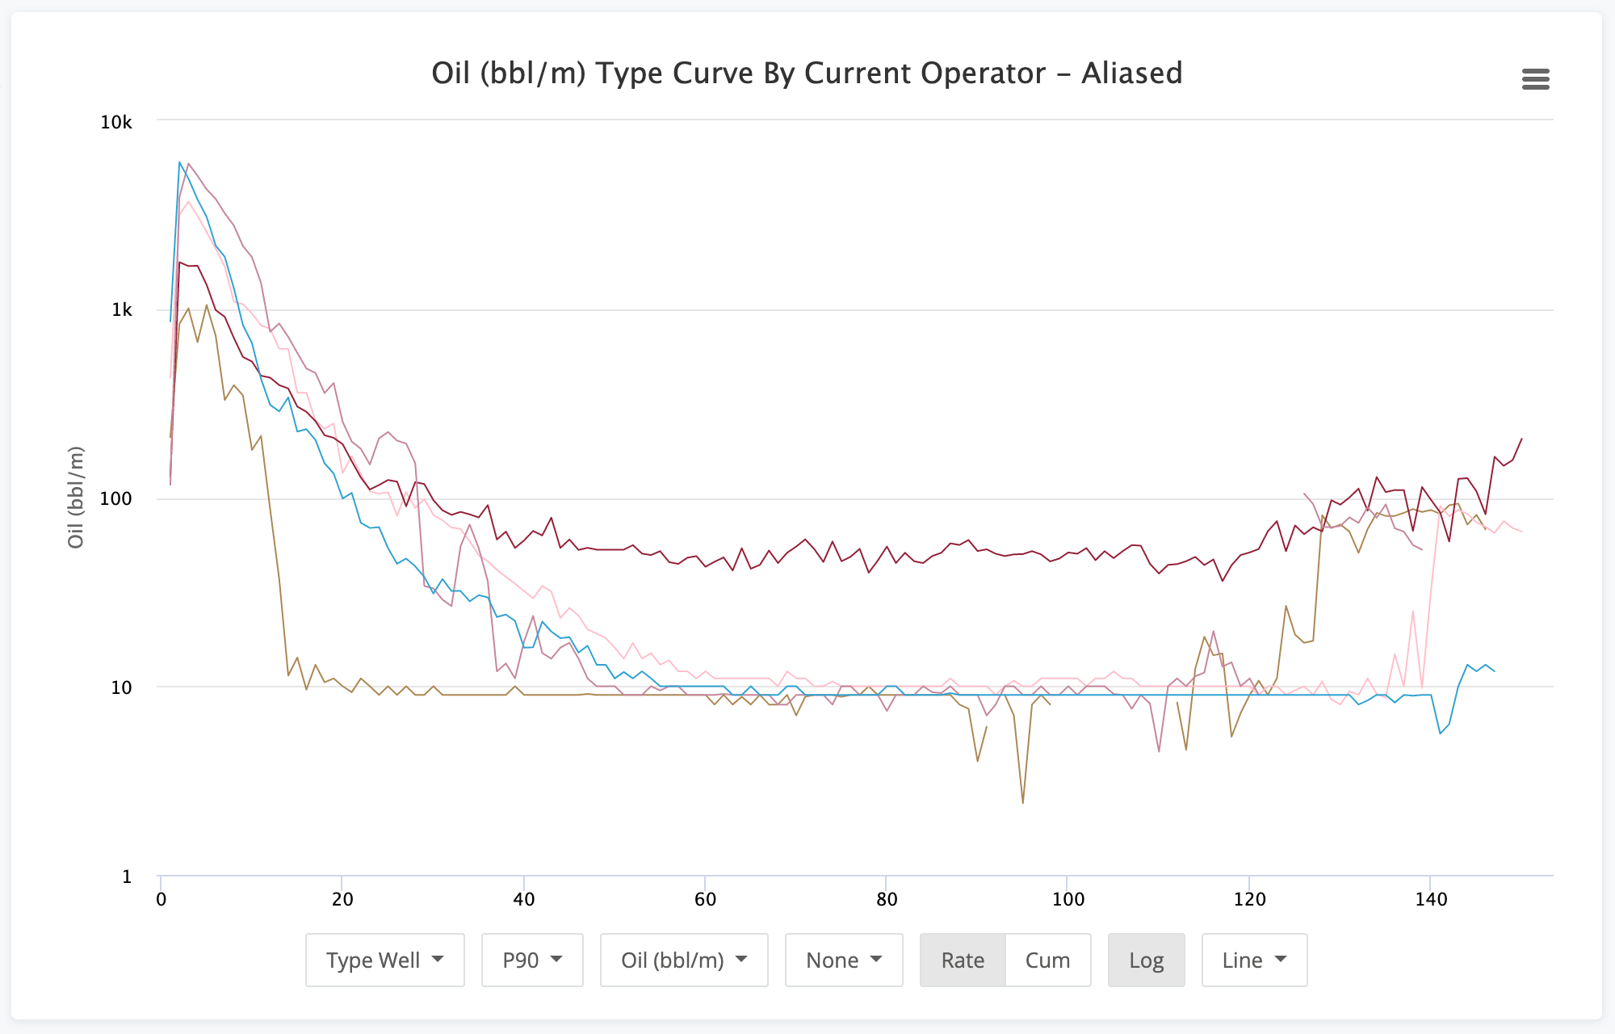Open the Line chart type dropdown

(x=1254, y=960)
